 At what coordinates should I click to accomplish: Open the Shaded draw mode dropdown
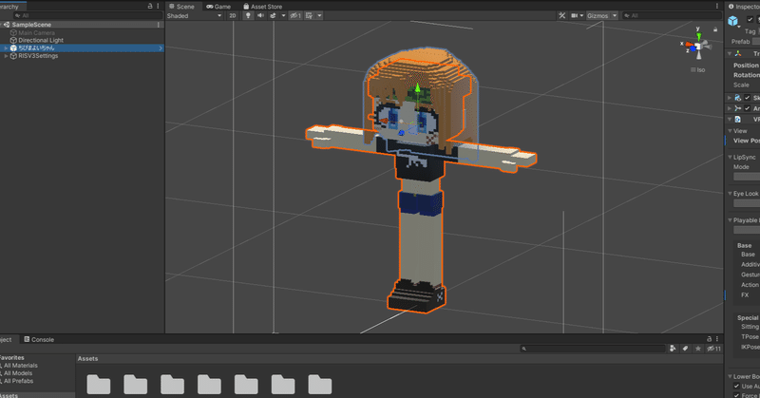click(195, 15)
